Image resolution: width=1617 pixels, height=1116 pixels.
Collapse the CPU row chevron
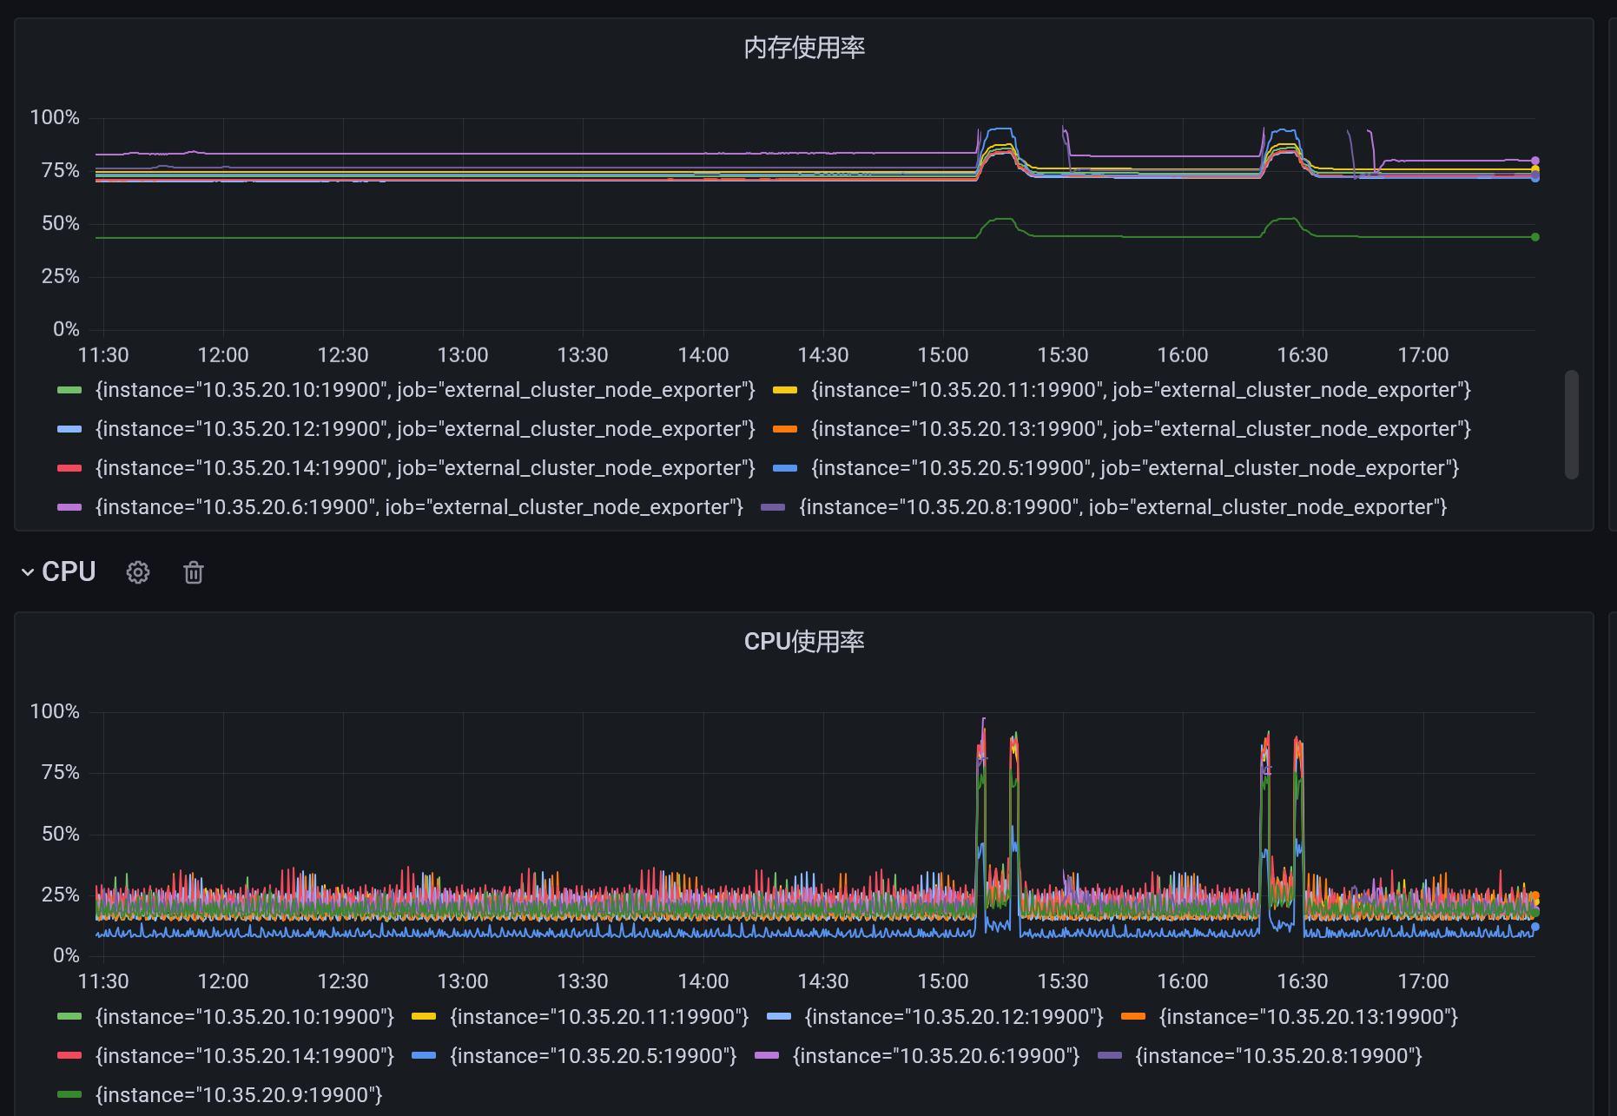pyautogui.click(x=28, y=572)
